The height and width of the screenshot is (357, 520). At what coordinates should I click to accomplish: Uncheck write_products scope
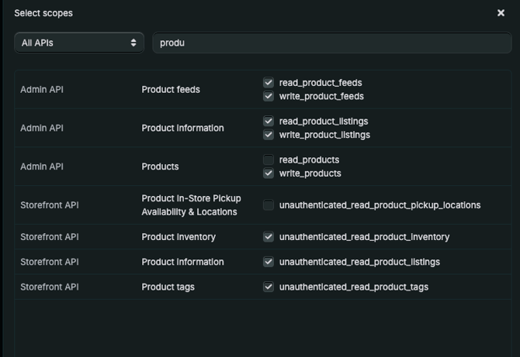[x=269, y=173]
